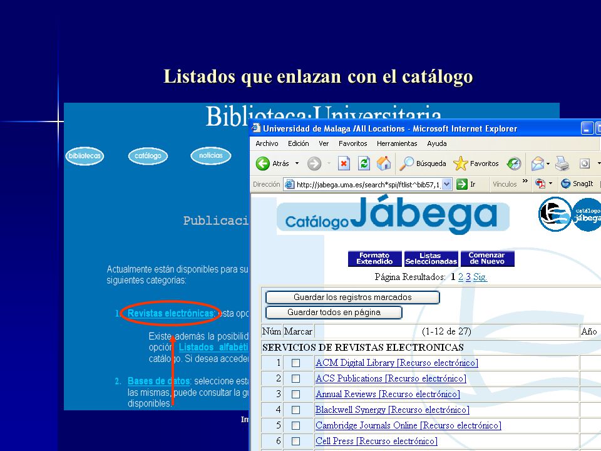Stop page loading with red X icon
Viewport: 601px width, 451px height.
[x=344, y=163]
